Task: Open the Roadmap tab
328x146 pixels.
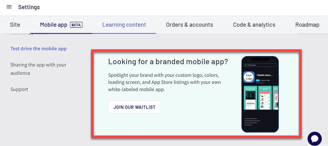Action: coord(307,25)
